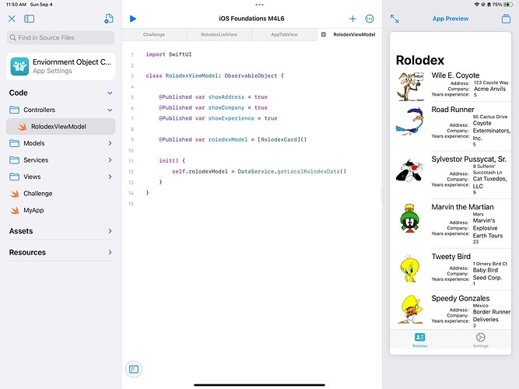Click the clock showing 11:50 AM

point(16,5)
